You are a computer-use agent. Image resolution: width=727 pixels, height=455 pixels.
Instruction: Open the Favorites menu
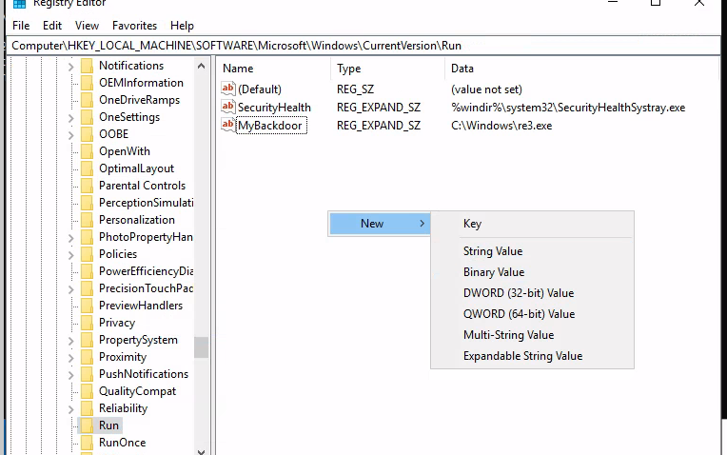point(134,26)
